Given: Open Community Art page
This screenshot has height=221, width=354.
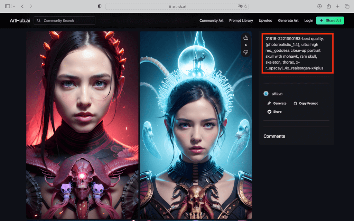Looking at the screenshot, I should pos(211,20).
